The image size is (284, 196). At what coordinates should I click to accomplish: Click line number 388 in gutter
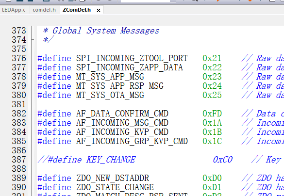19,169
